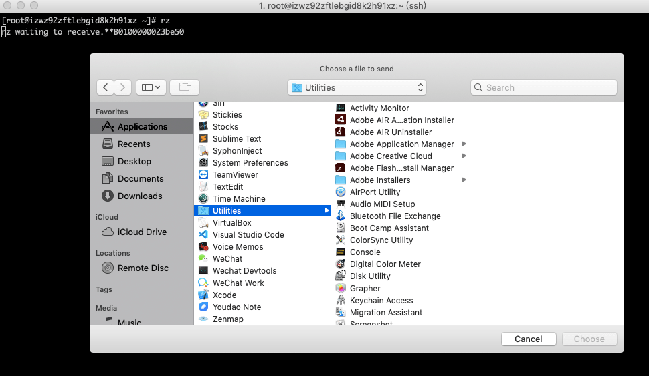The image size is (649, 376).
Task: Expand the Adobe Creative Cloud folder arrow
Action: click(x=464, y=156)
